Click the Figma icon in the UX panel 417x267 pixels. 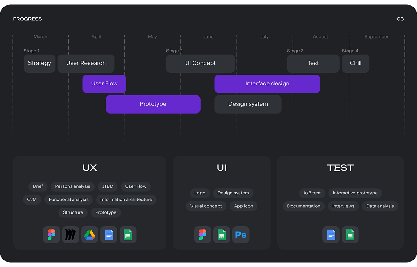[51, 235]
